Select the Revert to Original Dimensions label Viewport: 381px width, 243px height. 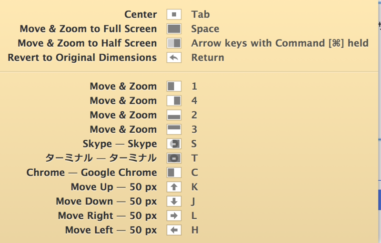tap(82, 58)
